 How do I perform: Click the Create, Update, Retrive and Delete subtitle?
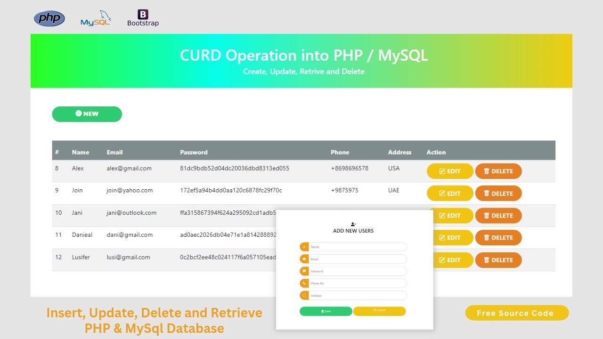click(304, 72)
